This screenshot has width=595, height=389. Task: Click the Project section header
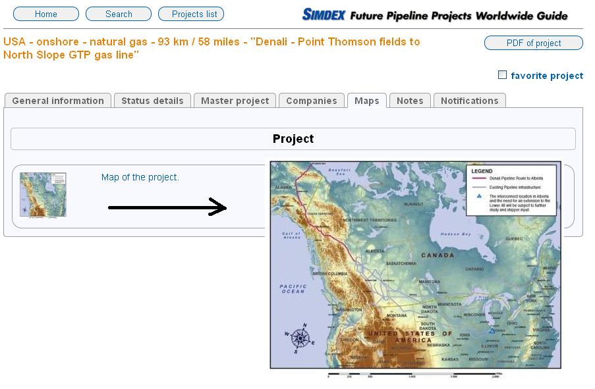coord(293,139)
